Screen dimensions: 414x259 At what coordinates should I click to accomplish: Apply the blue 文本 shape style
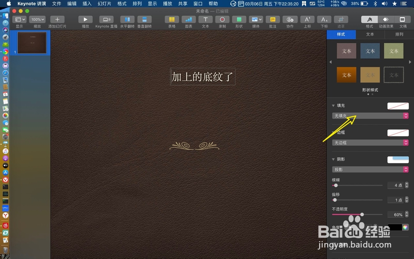coord(370,51)
